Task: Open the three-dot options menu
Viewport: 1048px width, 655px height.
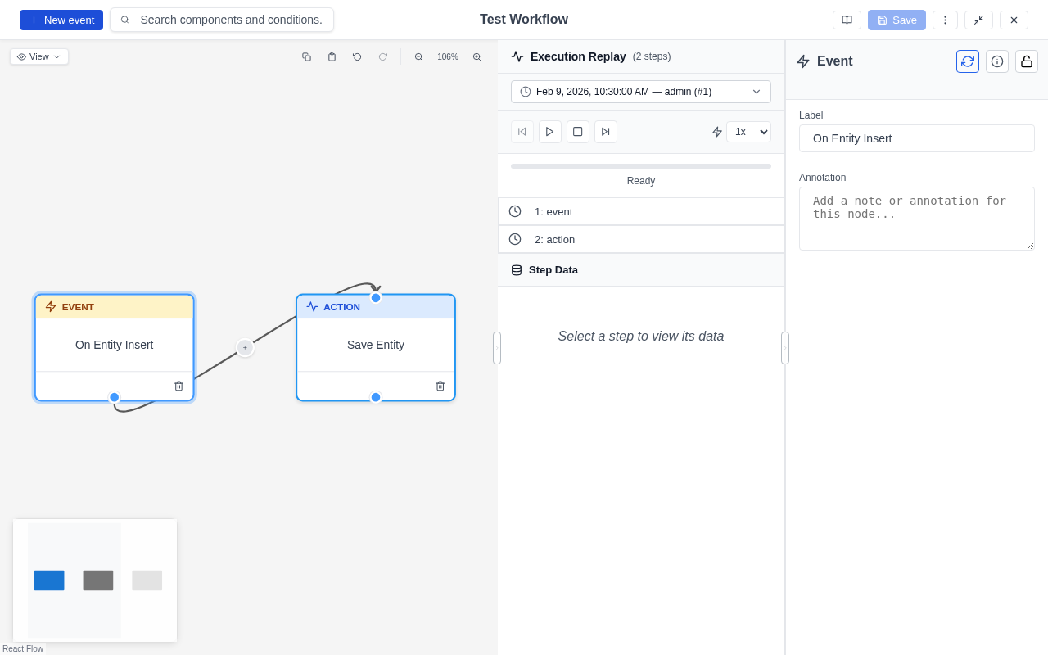Action: pyautogui.click(x=945, y=20)
